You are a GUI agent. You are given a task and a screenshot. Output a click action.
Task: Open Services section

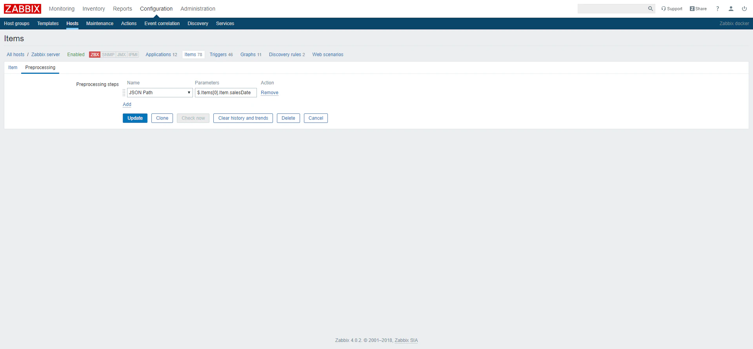pyautogui.click(x=225, y=24)
